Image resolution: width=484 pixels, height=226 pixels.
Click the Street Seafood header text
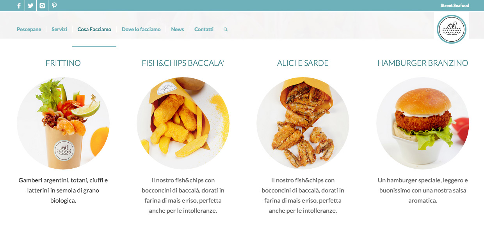[x=455, y=5]
